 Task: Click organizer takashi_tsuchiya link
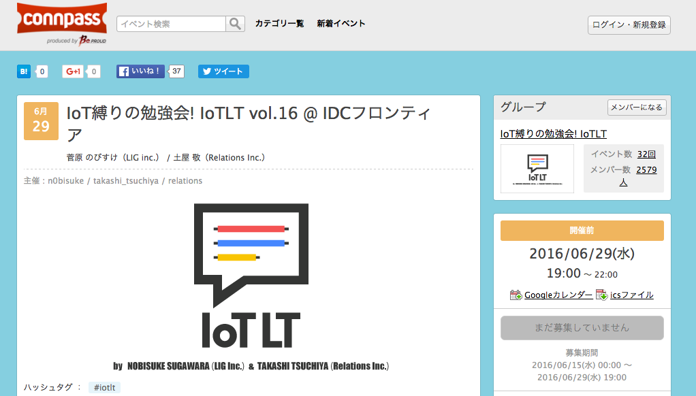pyautogui.click(x=125, y=181)
